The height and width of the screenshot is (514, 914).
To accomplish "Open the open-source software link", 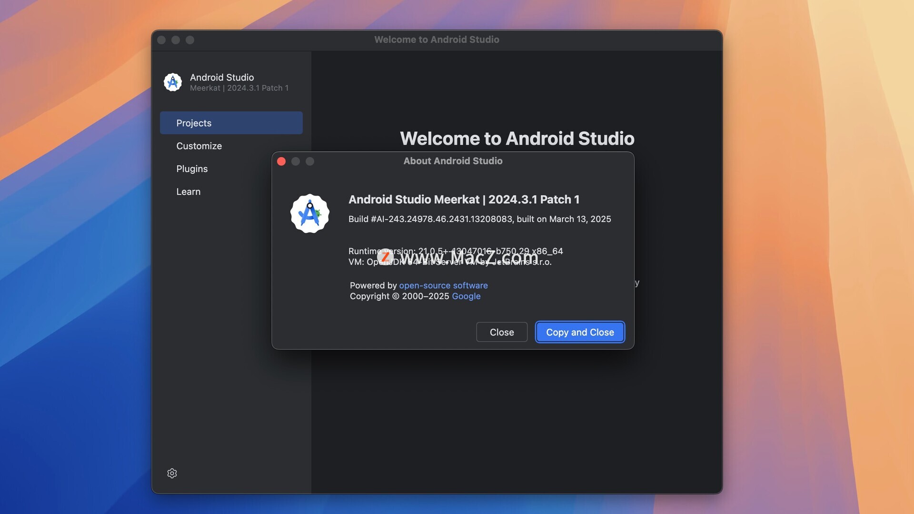I will [443, 285].
